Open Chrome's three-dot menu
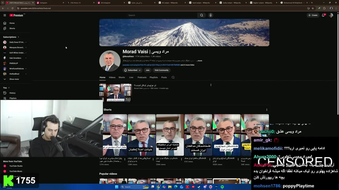Screen dimensions: 339x190 pyautogui.click(x=336, y=8)
